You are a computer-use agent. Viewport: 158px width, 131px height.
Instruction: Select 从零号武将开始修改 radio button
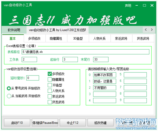click(x=23, y=88)
